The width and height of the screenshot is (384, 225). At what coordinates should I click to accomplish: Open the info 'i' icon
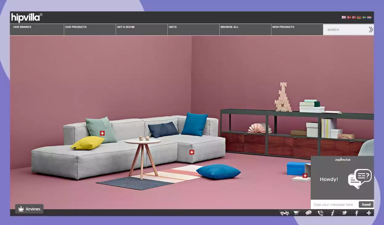tap(332, 213)
